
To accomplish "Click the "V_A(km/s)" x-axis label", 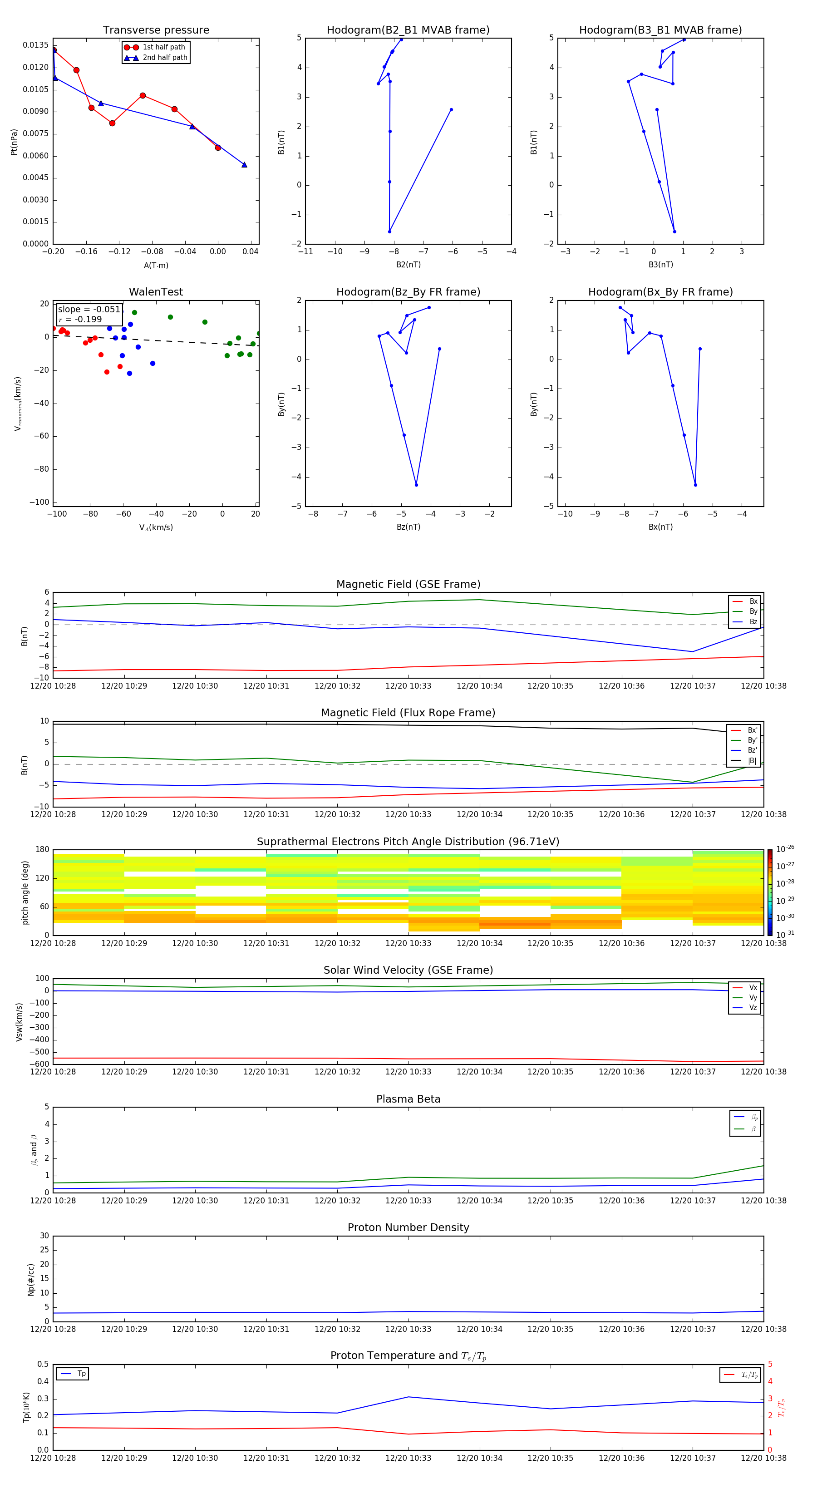I will pyautogui.click(x=156, y=527).
